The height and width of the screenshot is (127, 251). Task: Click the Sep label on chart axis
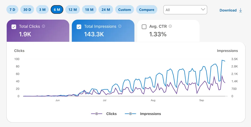201,100
